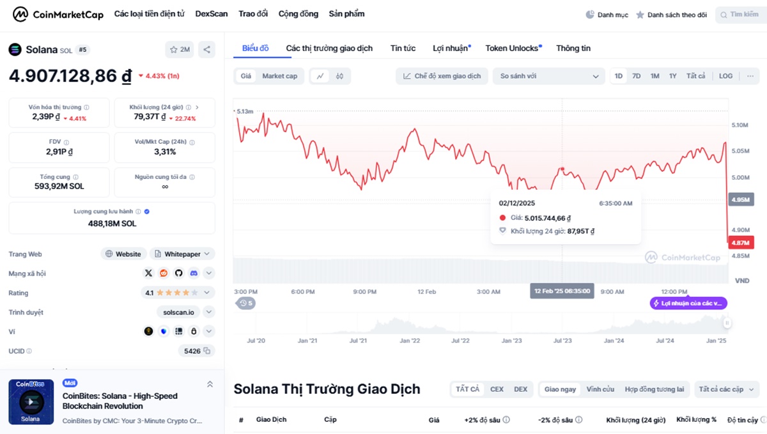This screenshot has height=434, width=767.
Task: Open the Token Unlocks tab
Action: click(x=512, y=49)
